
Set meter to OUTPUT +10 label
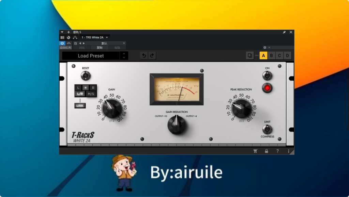coord(161,116)
